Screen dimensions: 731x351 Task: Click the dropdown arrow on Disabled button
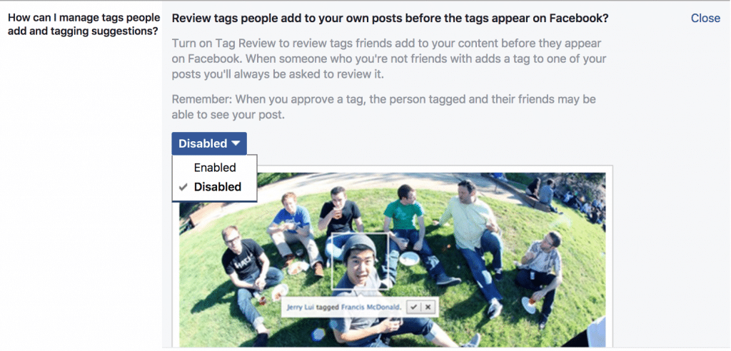pos(236,143)
